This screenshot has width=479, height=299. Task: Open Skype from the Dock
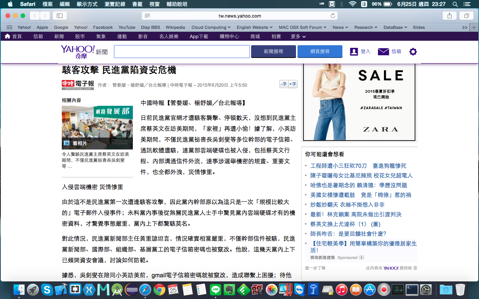(47, 290)
